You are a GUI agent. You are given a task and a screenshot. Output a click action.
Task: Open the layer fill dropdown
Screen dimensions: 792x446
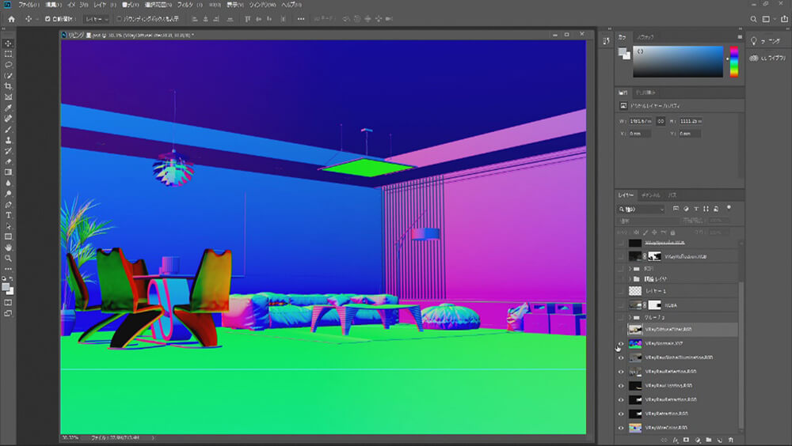(719, 232)
